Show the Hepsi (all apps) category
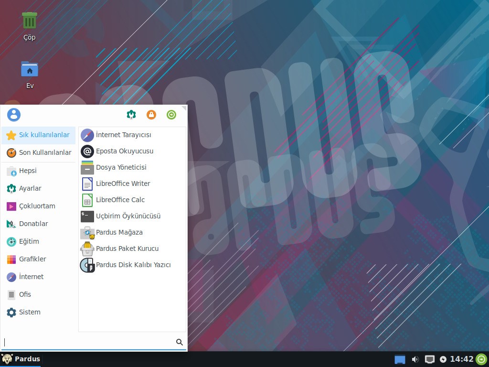The width and height of the screenshot is (489, 367). click(38, 171)
